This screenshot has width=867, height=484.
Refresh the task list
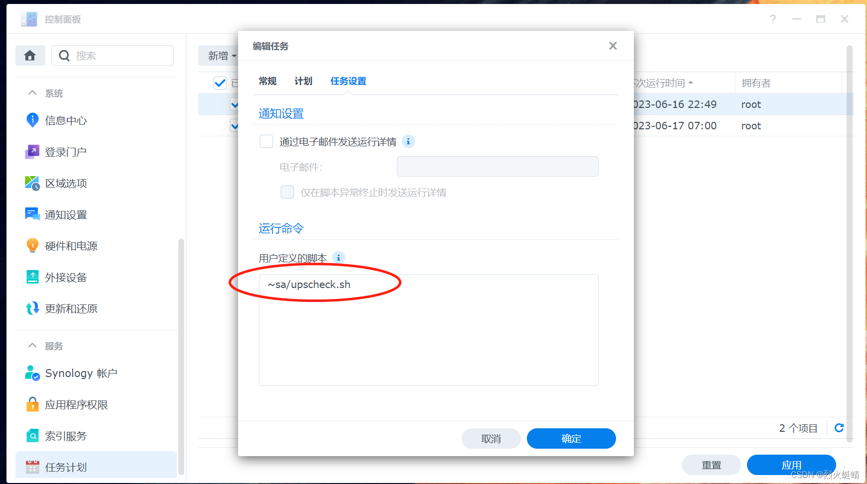click(839, 428)
